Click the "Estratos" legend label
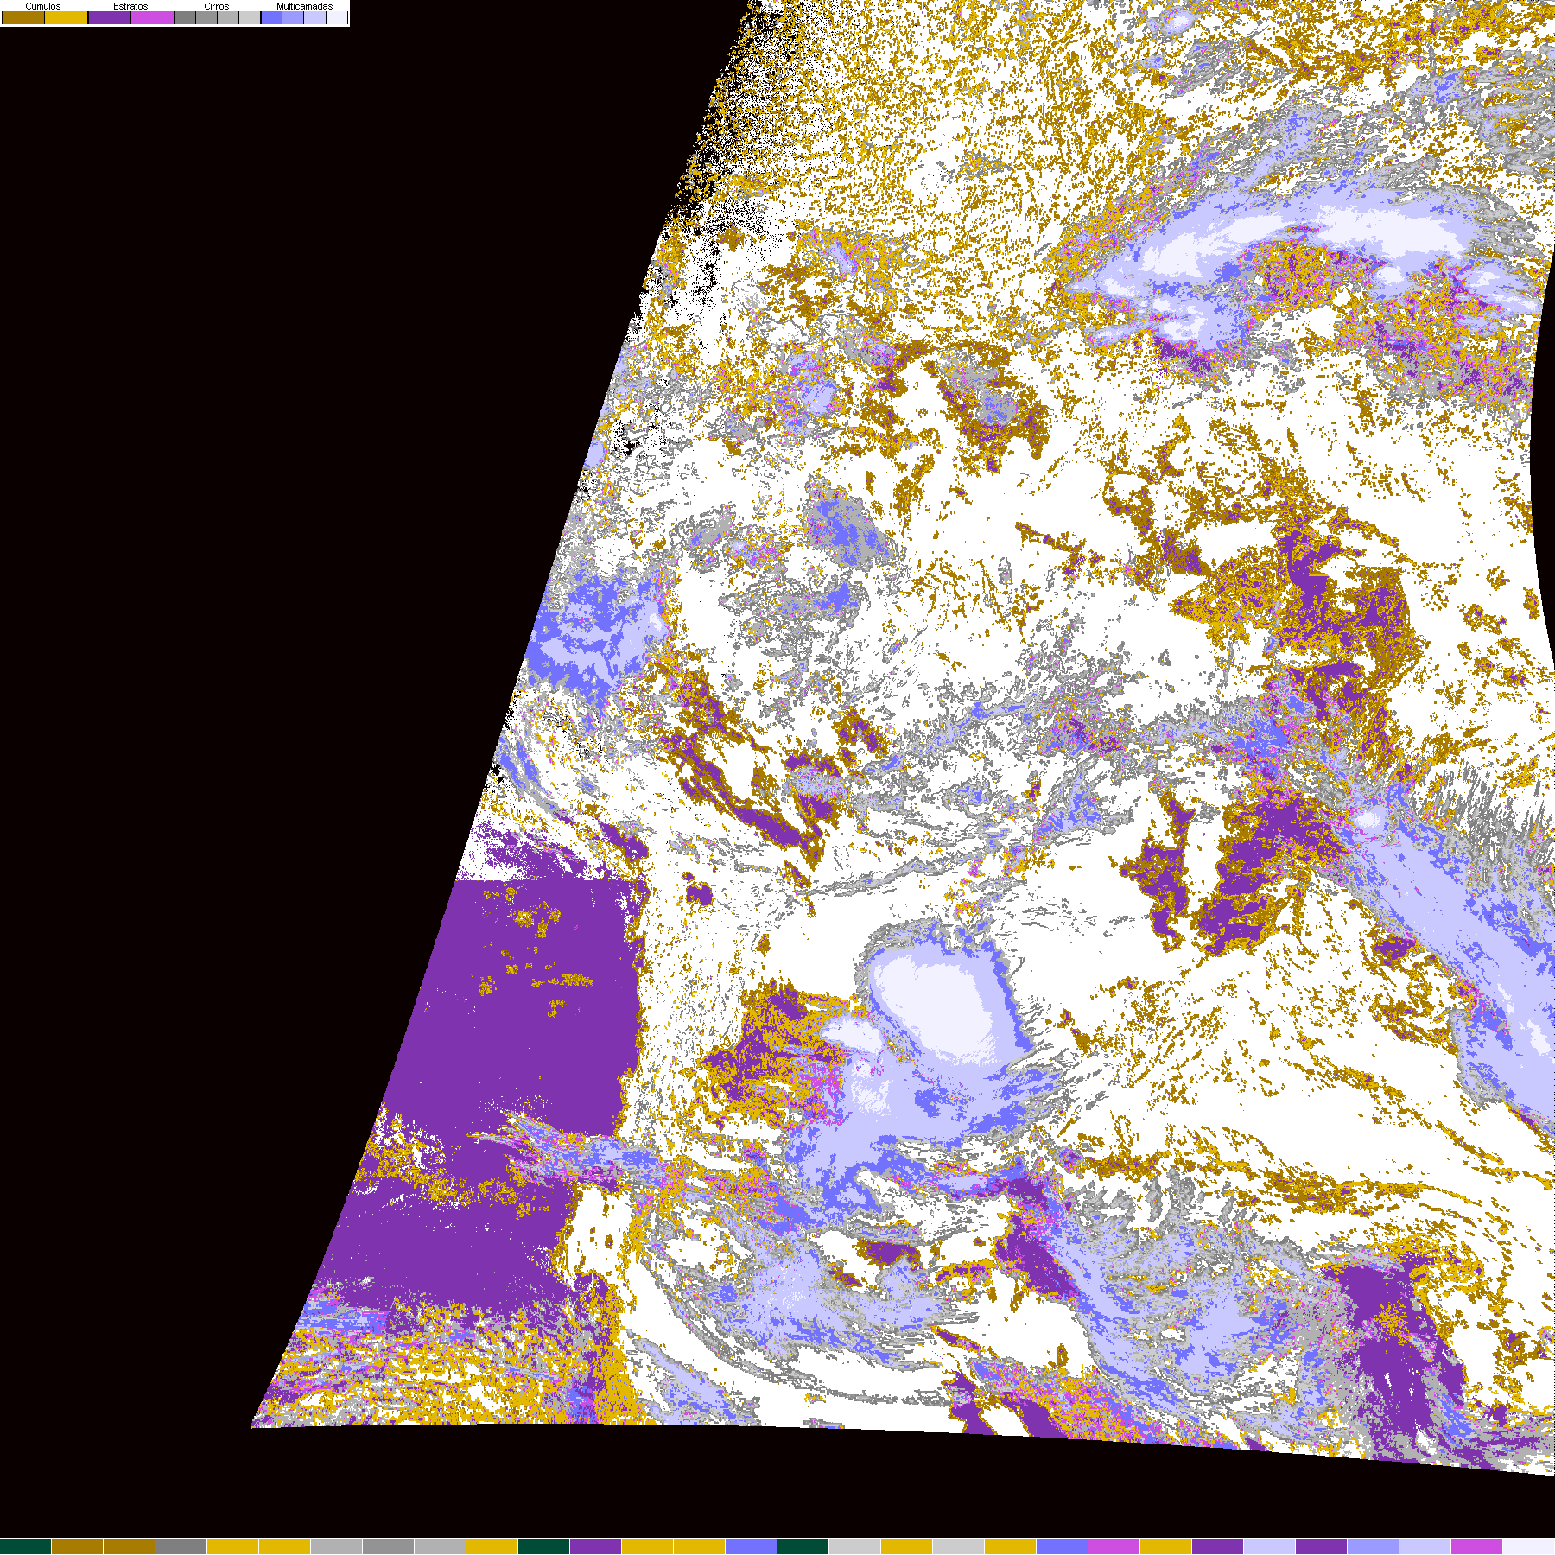Viewport: 1555px width, 1555px height. click(x=130, y=6)
